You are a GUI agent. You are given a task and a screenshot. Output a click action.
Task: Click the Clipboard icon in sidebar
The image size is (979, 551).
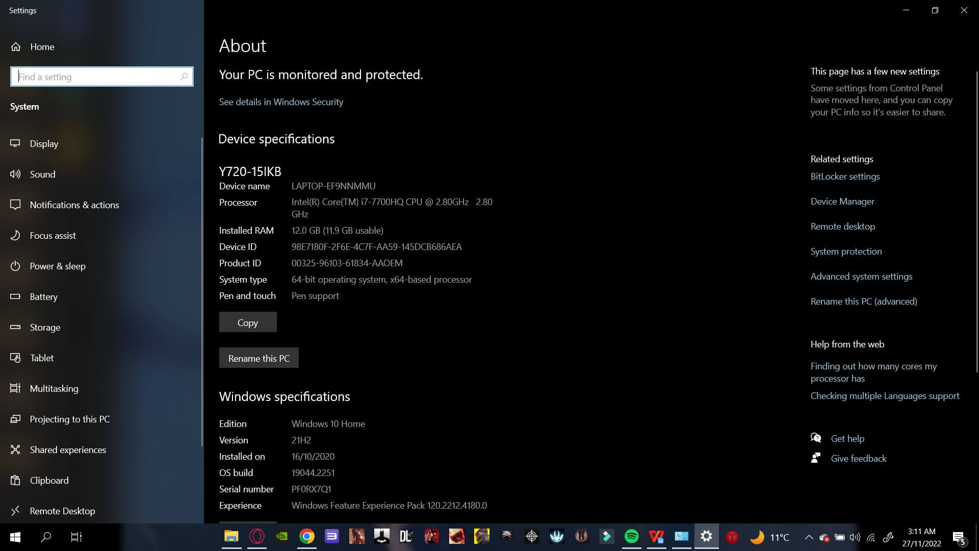[x=15, y=480]
